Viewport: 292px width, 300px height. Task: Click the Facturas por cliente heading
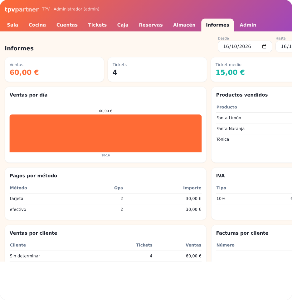[242, 233]
